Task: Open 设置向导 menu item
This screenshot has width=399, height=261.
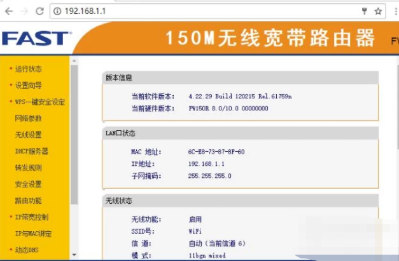Action: tap(28, 85)
